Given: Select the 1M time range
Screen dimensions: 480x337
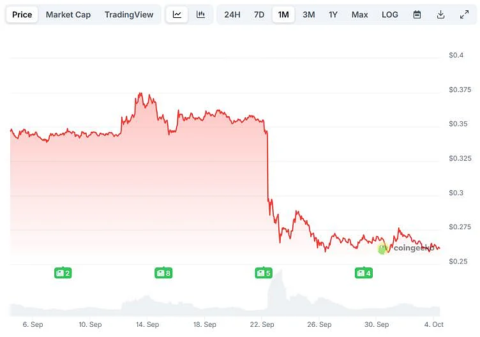Looking at the screenshot, I should [283, 15].
